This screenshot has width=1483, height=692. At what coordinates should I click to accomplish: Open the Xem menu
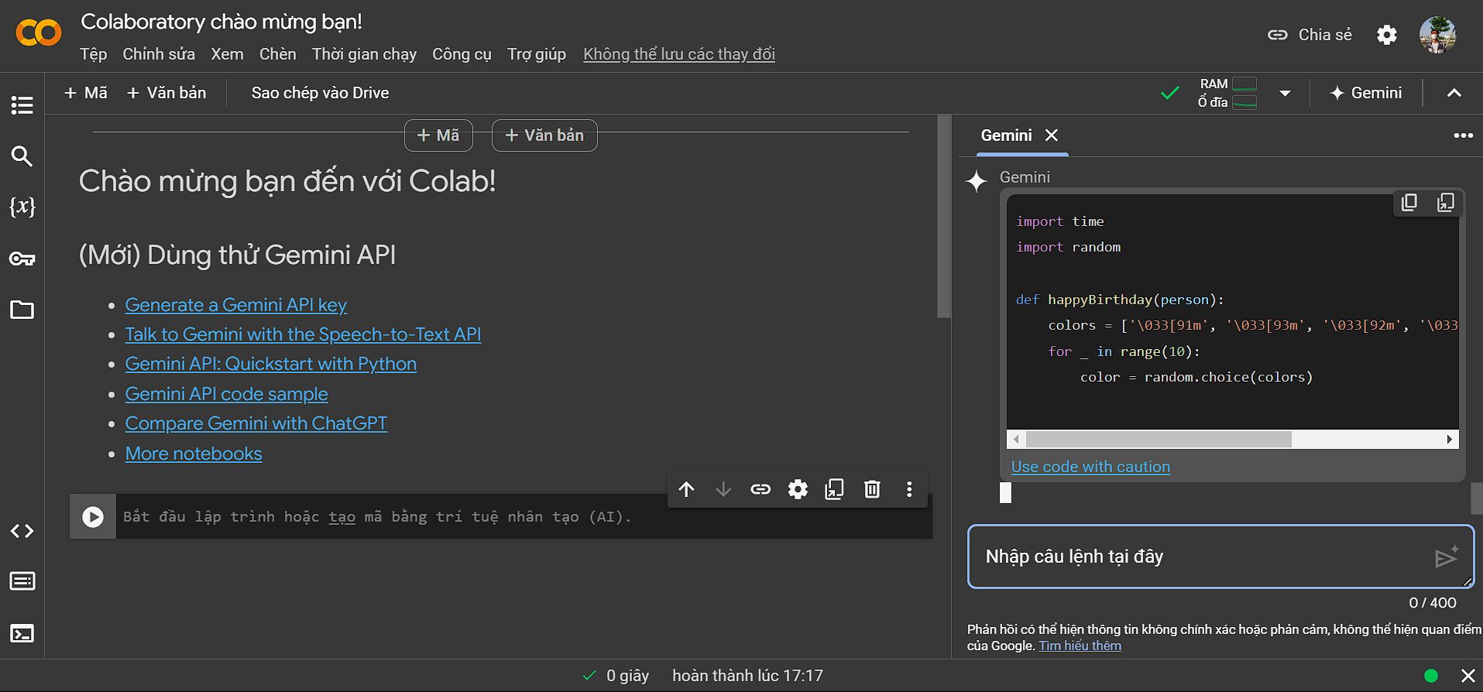tap(227, 54)
